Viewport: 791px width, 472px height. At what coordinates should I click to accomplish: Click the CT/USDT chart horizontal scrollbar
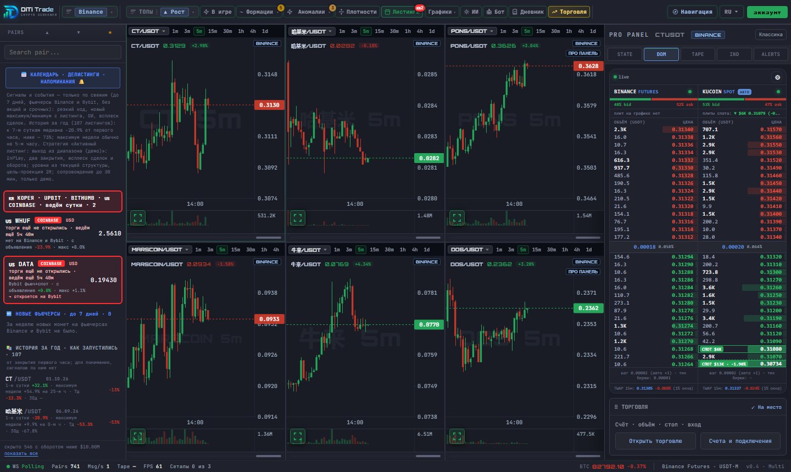[269, 238]
